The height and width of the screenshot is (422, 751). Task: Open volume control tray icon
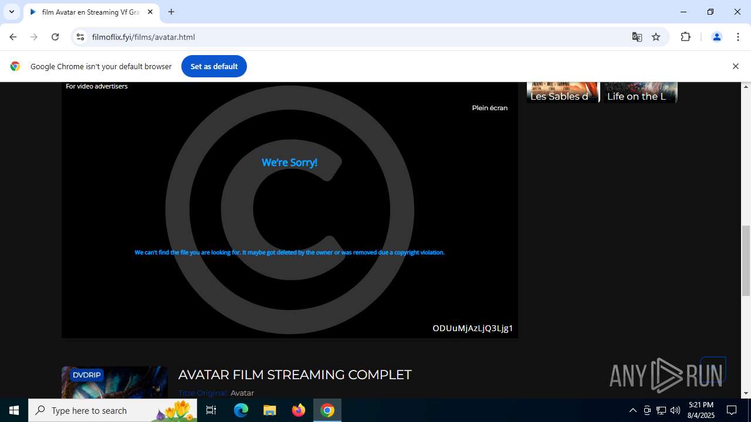tap(675, 410)
